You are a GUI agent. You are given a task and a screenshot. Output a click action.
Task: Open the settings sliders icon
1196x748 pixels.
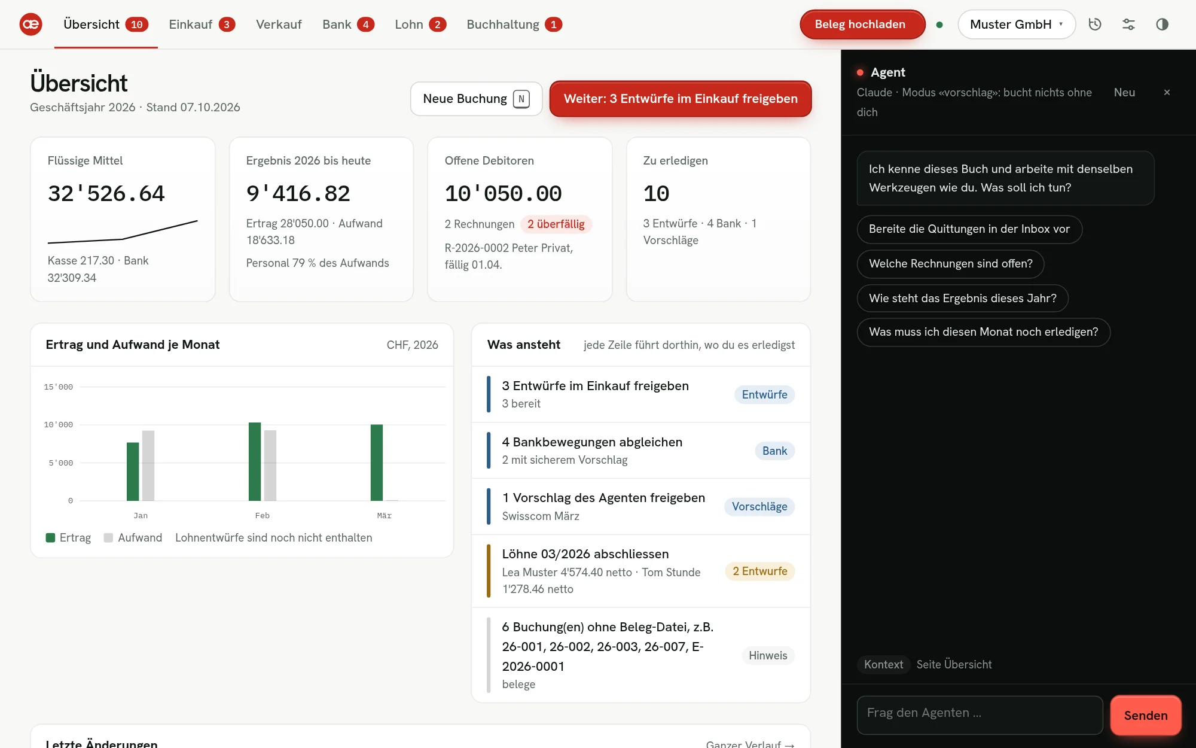[1128, 25]
